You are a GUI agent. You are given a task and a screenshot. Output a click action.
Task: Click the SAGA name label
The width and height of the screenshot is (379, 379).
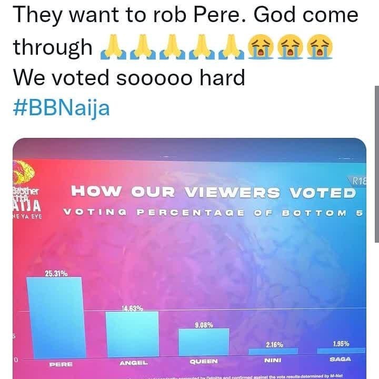tap(340, 359)
